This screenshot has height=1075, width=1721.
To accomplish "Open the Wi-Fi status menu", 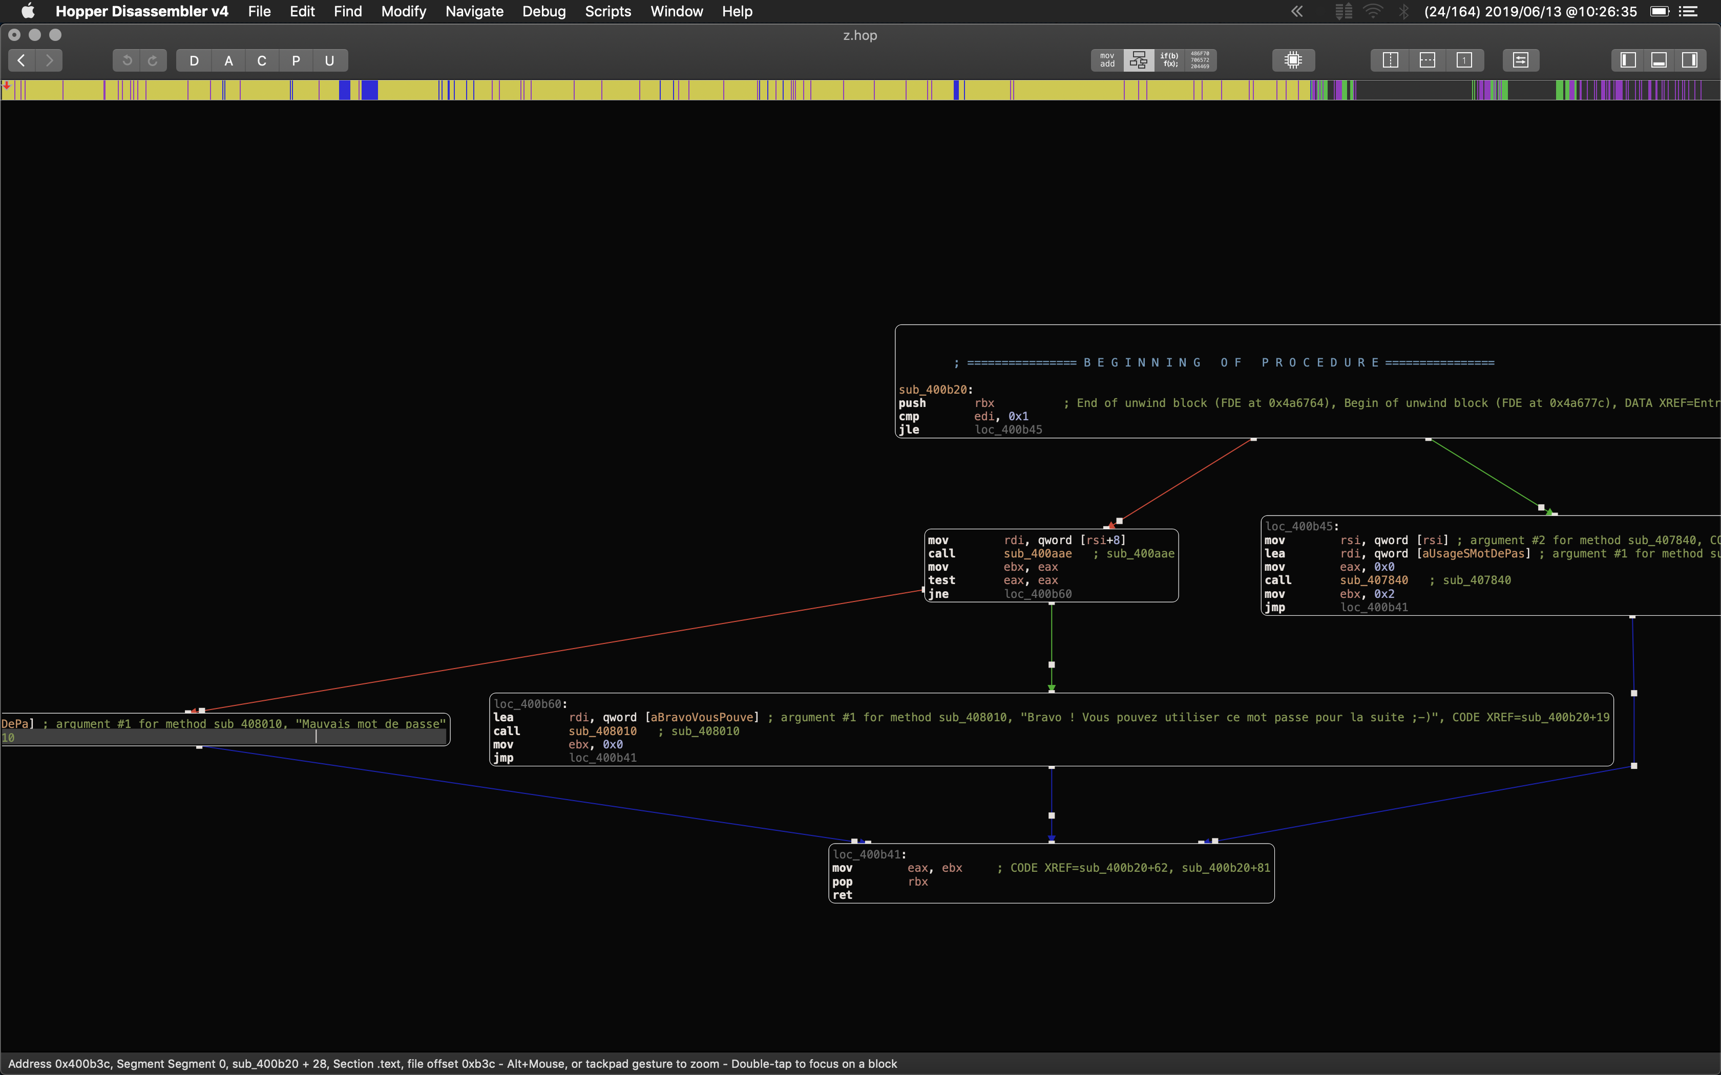I will click(1373, 11).
